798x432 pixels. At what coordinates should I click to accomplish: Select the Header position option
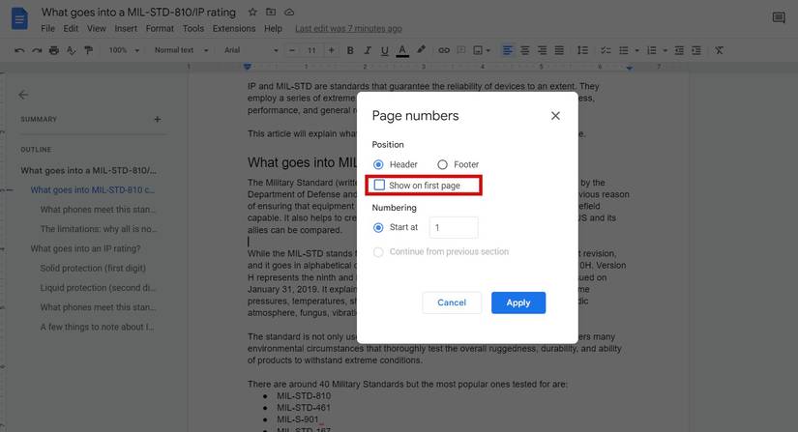point(378,165)
